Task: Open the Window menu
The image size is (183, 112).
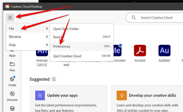Action: 28,37
